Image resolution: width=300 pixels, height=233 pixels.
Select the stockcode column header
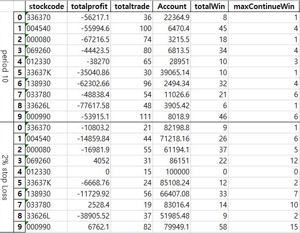coord(46,7)
